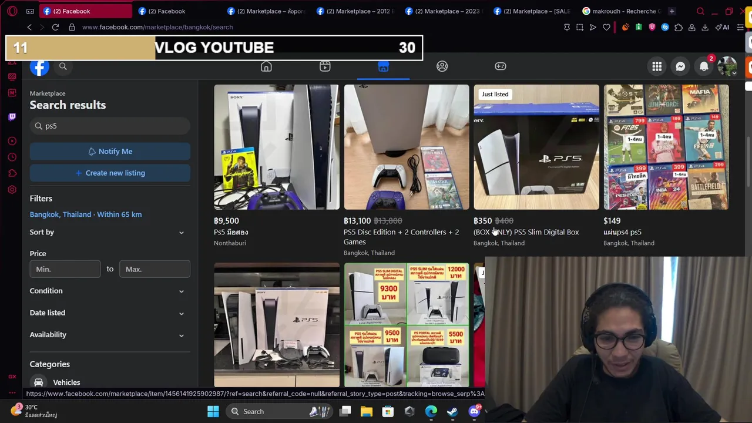Open Microsoft Edge from the taskbar
The width and height of the screenshot is (752, 423).
pos(431,412)
